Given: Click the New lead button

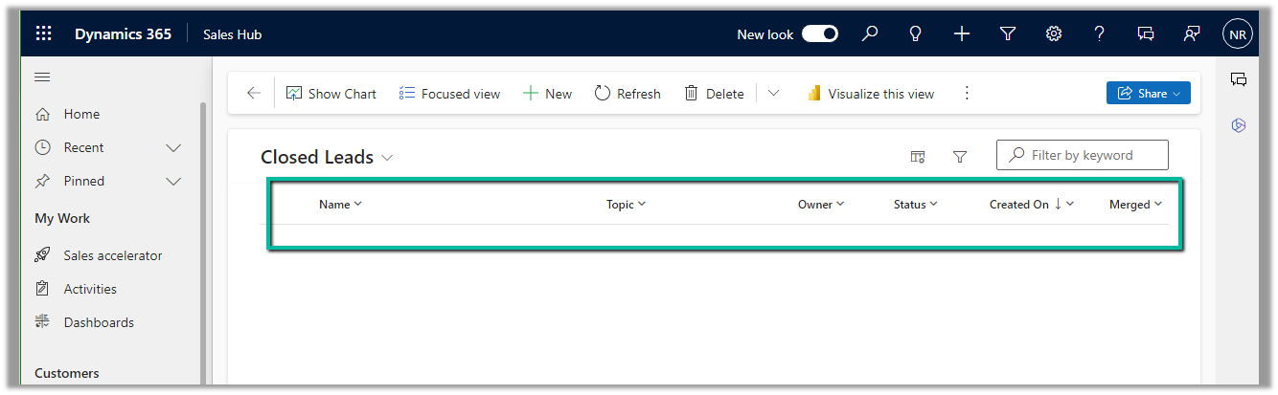Looking at the screenshot, I should 547,94.
